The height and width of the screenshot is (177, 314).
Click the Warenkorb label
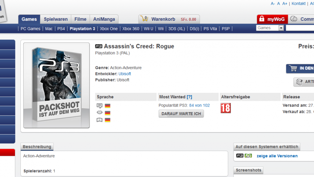click(x=163, y=19)
